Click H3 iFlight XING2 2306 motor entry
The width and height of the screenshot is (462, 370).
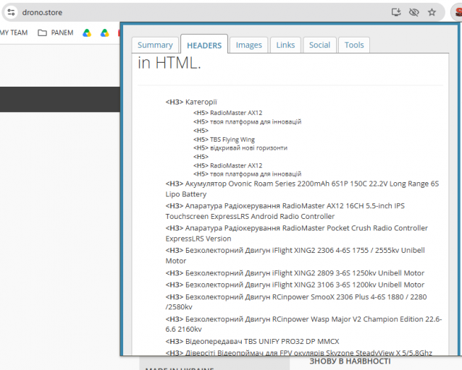(x=295, y=255)
